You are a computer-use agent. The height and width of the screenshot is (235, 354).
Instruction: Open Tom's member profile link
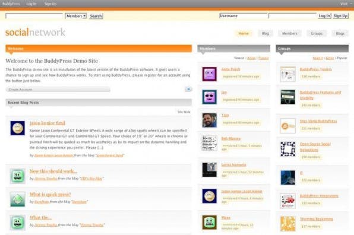point(225,115)
